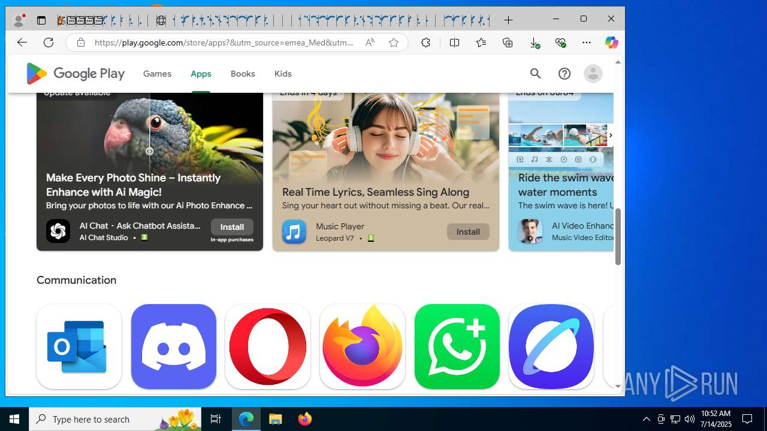The image size is (767, 431).
Task: Select the Apps tab
Action: pyautogui.click(x=201, y=74)
